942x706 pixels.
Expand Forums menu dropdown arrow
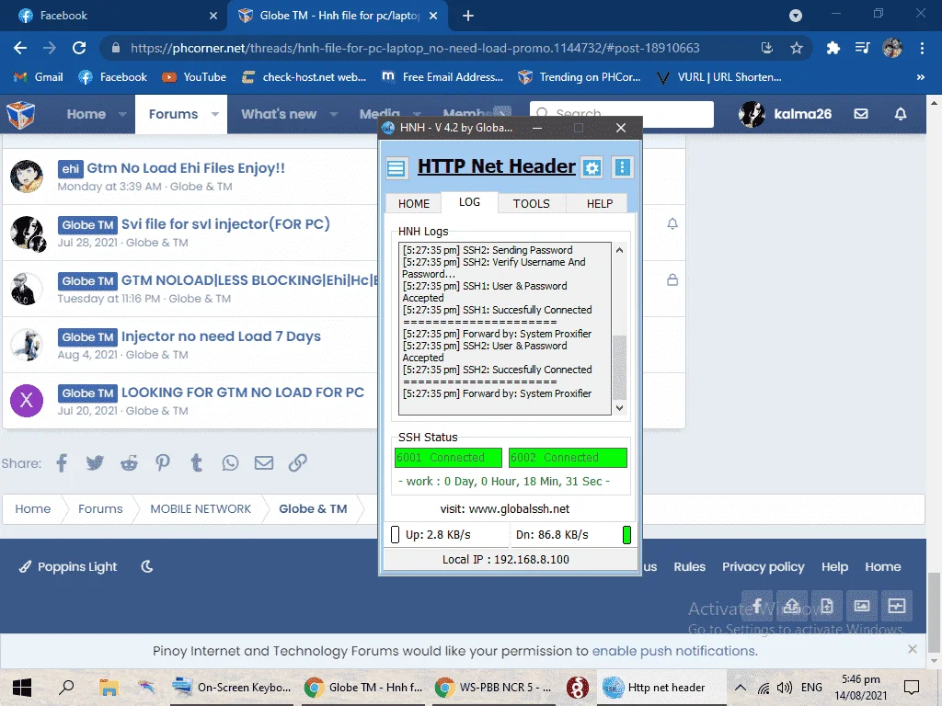[215, 114]
